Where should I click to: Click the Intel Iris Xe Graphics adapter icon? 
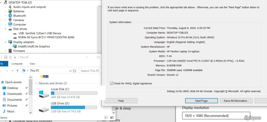(x=15, y=46)
